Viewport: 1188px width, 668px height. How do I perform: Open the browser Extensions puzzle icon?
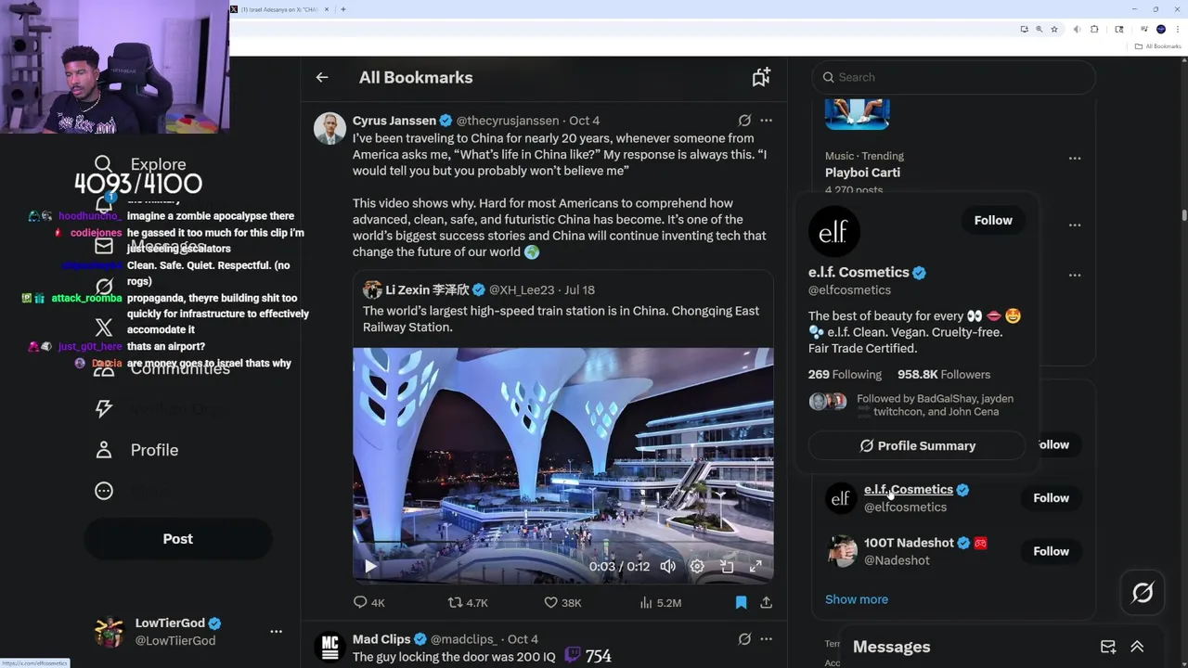pos(1094,30)
